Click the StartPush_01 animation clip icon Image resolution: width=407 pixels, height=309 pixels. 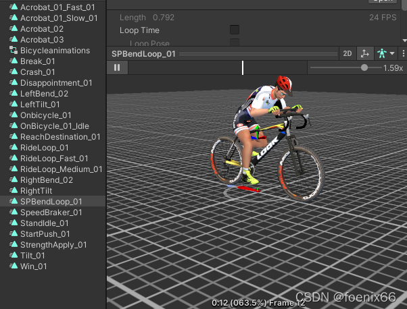[14, 233]
